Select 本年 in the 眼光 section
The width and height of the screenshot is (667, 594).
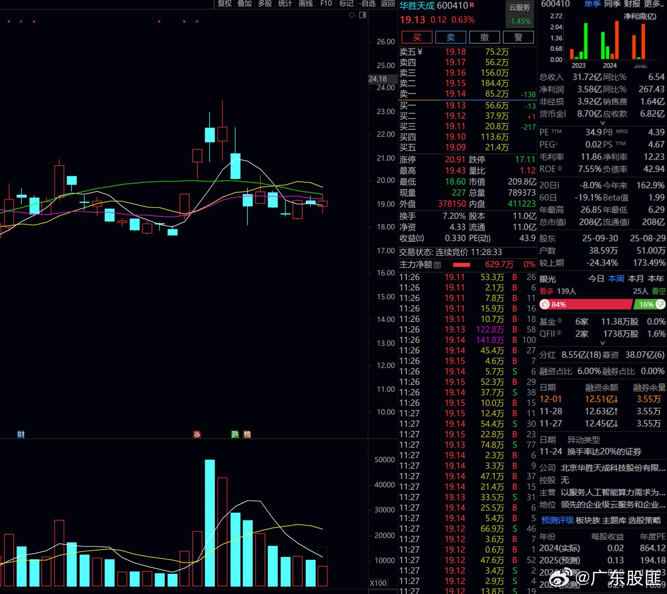pyautogui.click(x=656, y=279)
